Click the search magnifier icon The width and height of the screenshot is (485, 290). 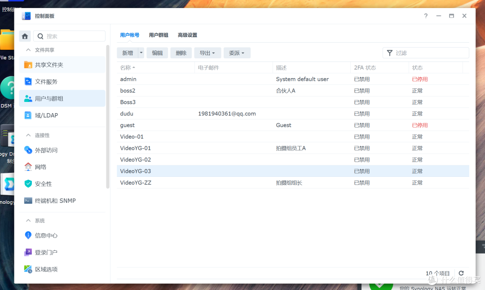coord(40,36)
